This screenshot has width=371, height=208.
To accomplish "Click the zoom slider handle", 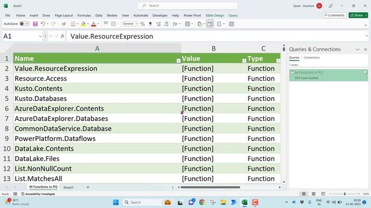I will point(345,194).
